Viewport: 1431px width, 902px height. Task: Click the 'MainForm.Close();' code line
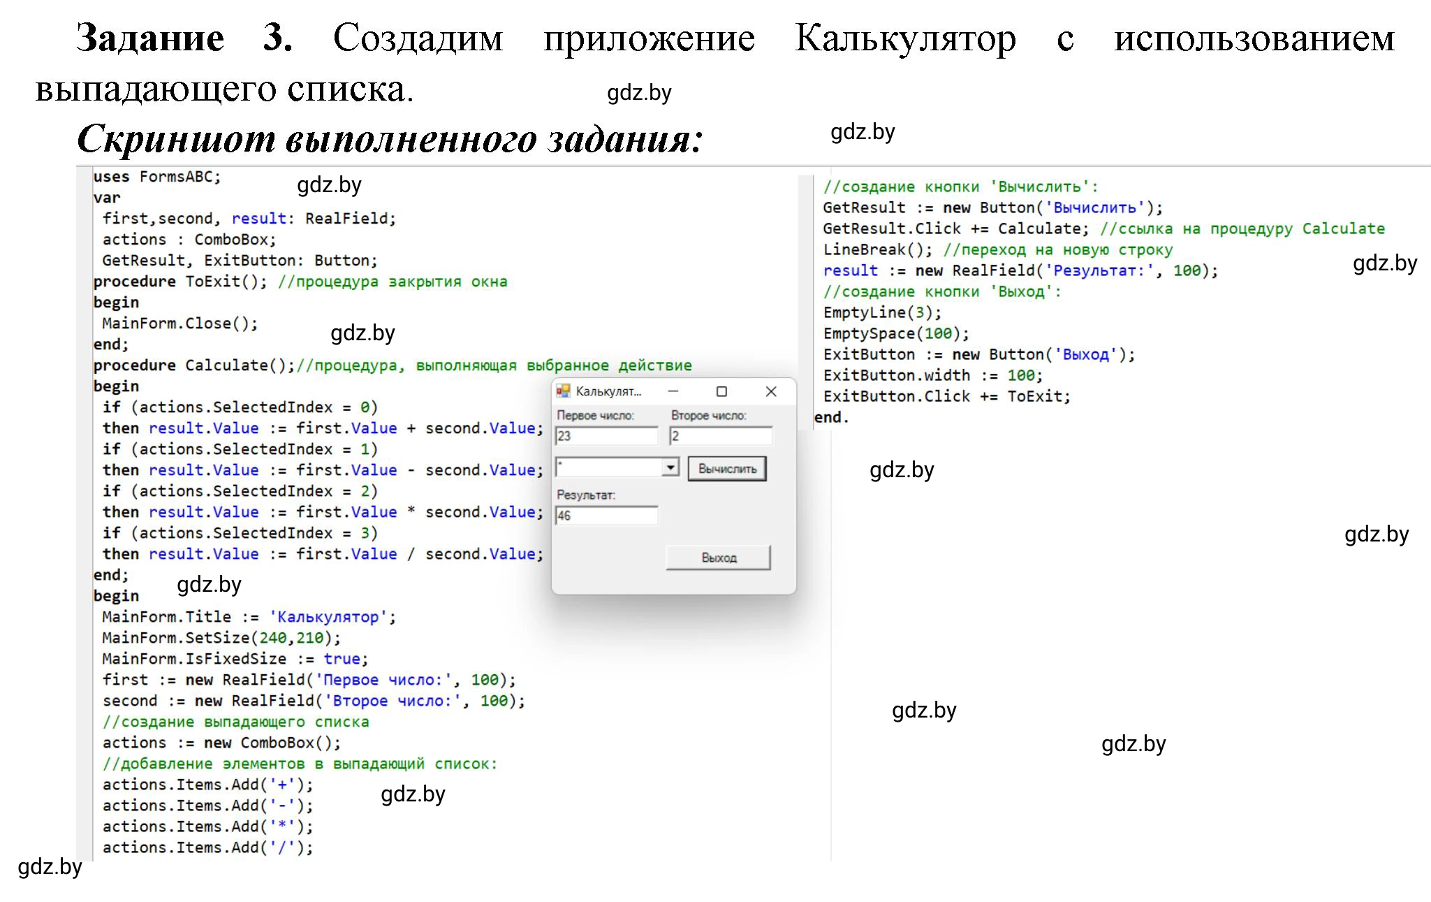pyautogui.click(x=180, y=323)
